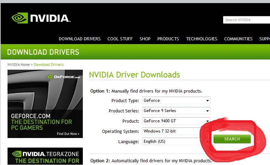Click the Download Drivers breadcrumb link
This screenshot has width=270, height=165.
point(49,65)
